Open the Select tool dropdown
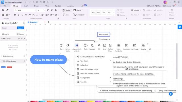 (71, 10)
